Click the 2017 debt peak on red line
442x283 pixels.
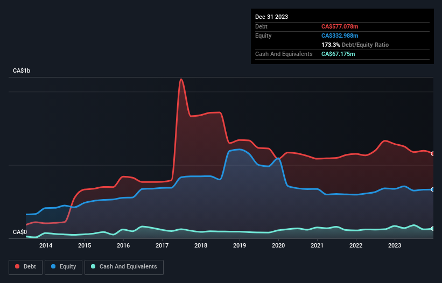pos(181,80)
